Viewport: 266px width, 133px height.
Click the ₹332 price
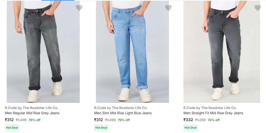click(188, 120)
